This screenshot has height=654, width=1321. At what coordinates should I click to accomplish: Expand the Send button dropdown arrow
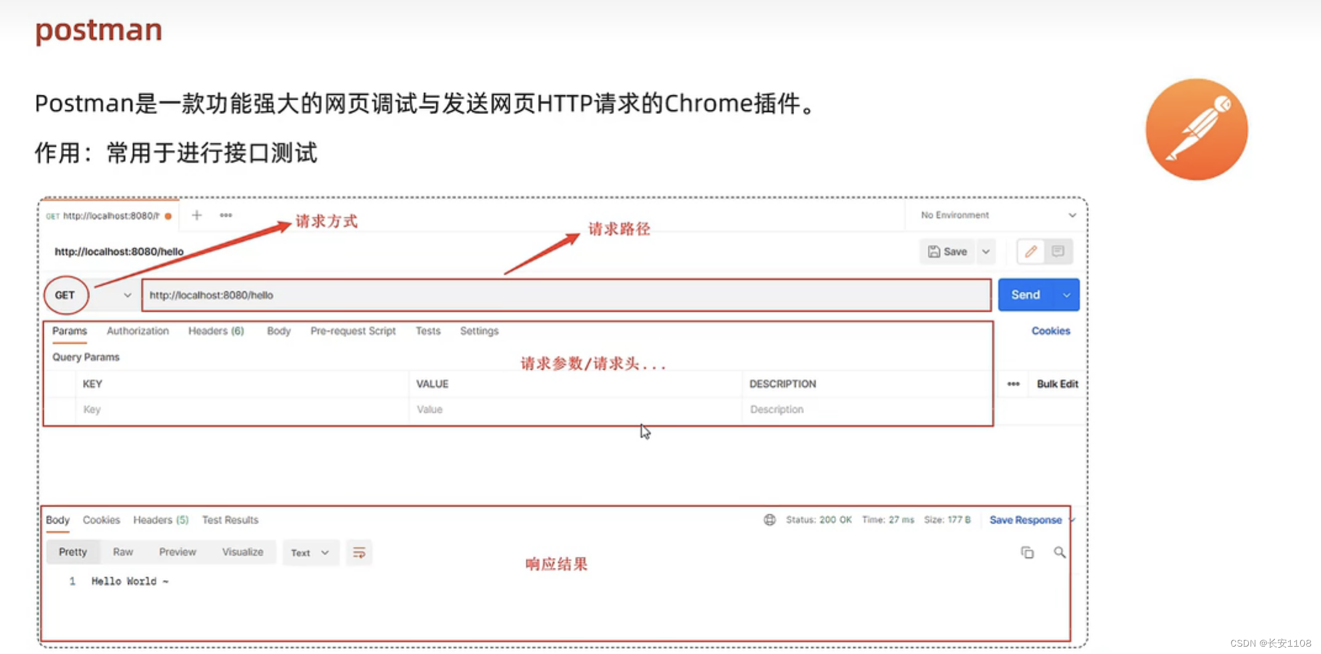pos(1067,295)
